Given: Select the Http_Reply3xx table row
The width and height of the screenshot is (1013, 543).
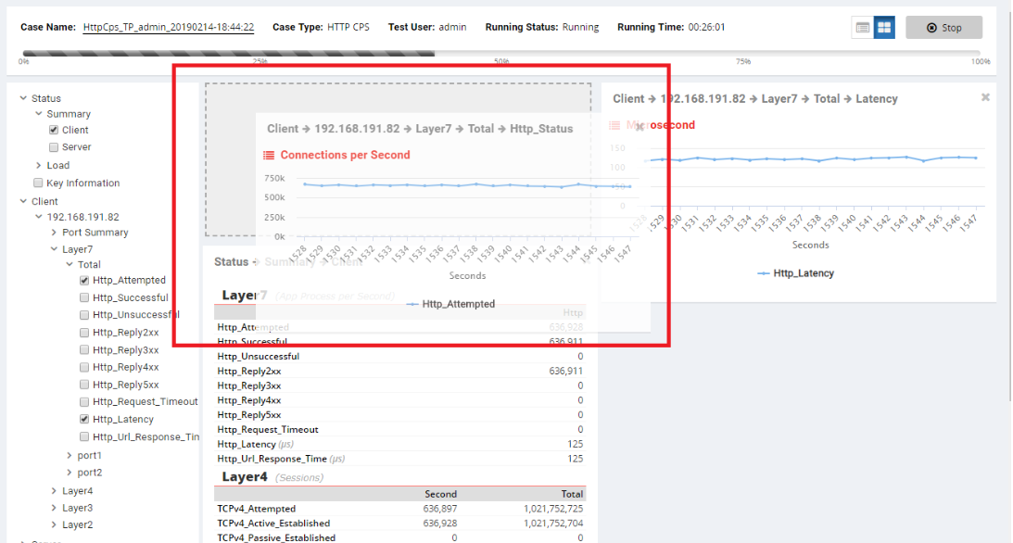Looking at the screenshot, I should pos(399,385).
